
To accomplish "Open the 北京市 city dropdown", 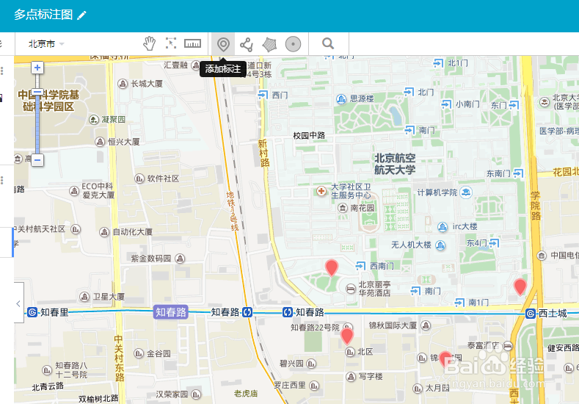I will pyautogui.click(x=46, y=44).
